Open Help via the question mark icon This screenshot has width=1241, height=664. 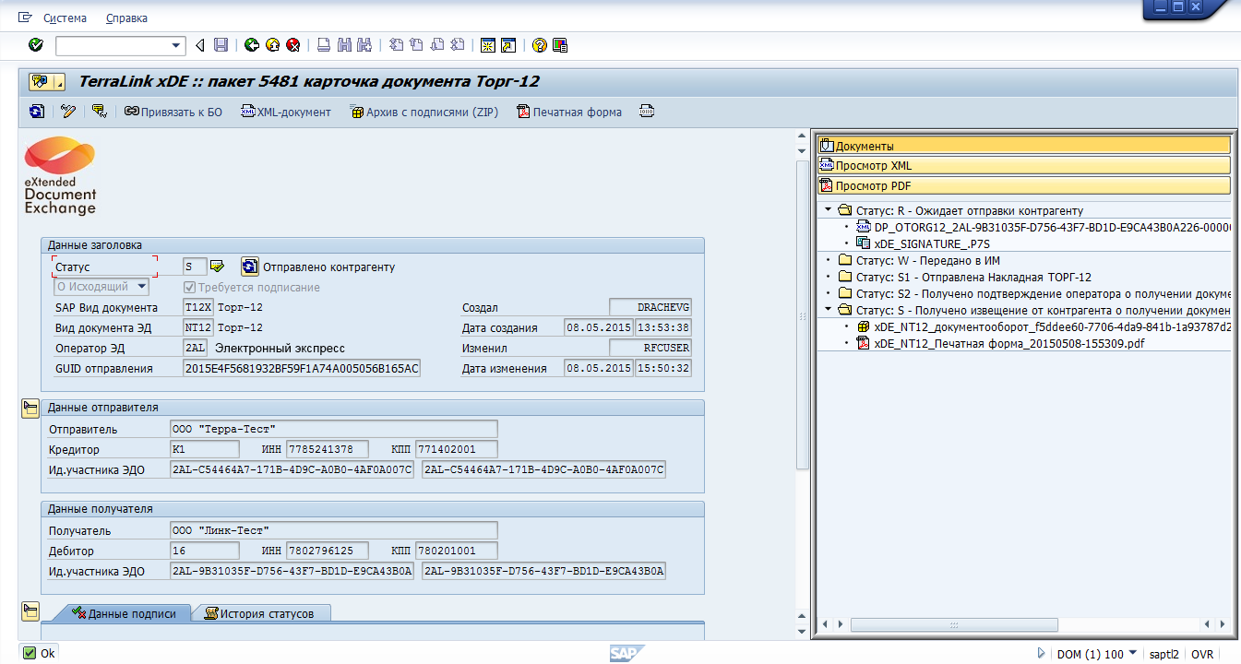[x=540, y=45]
